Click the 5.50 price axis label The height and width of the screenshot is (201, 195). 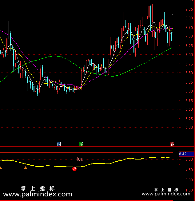tap(189, 109)
